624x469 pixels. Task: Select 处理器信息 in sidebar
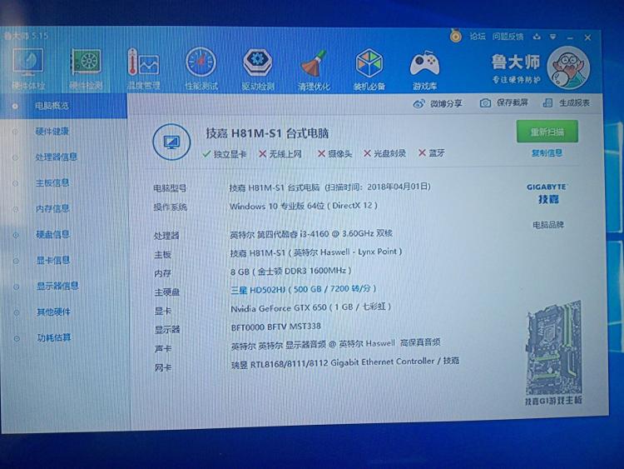57,157
